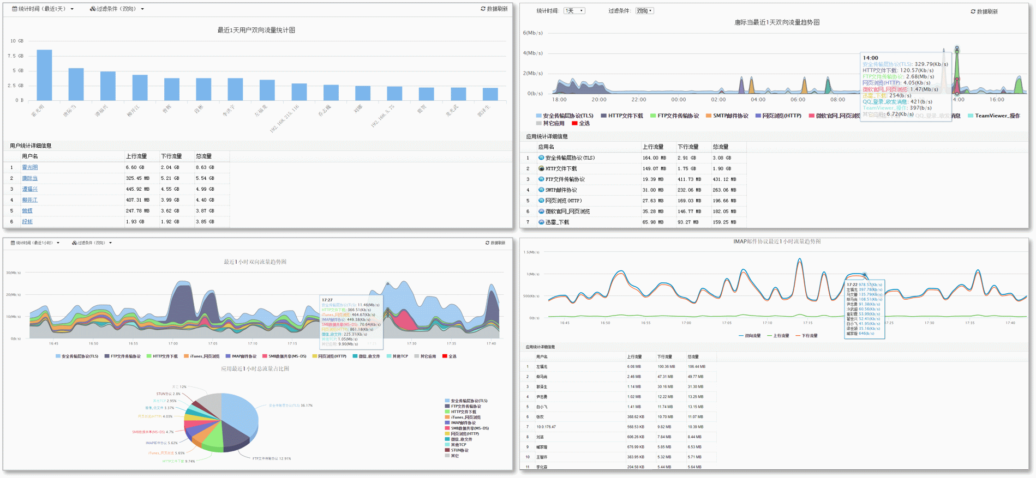Open the 过滤条件 双向 select box
The width and height of the screenshot is (1036, 478).
[x=644, y=11]
